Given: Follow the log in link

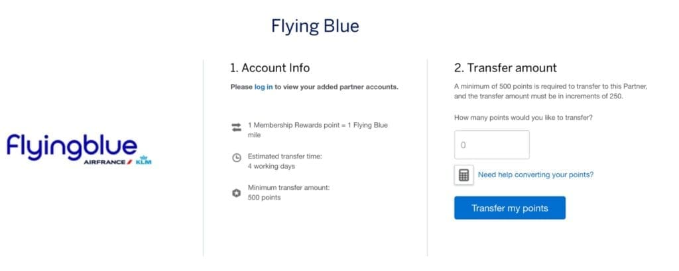Looking at the screenshot, I should pyautogui.click(x=263, y=87).
